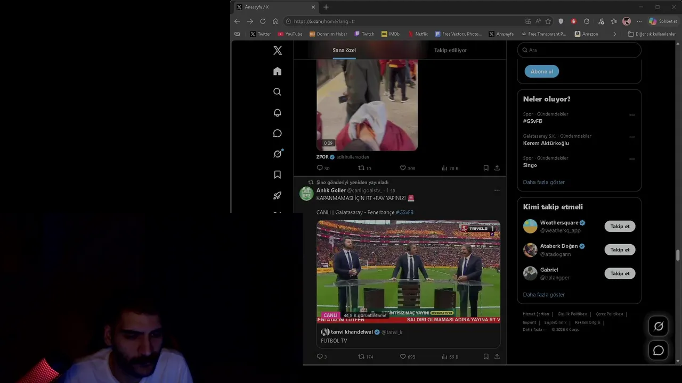This screenshot has height=383, width=682.
Task: Open the floating messages button at bottom right
Action: [x=659, y=350]
